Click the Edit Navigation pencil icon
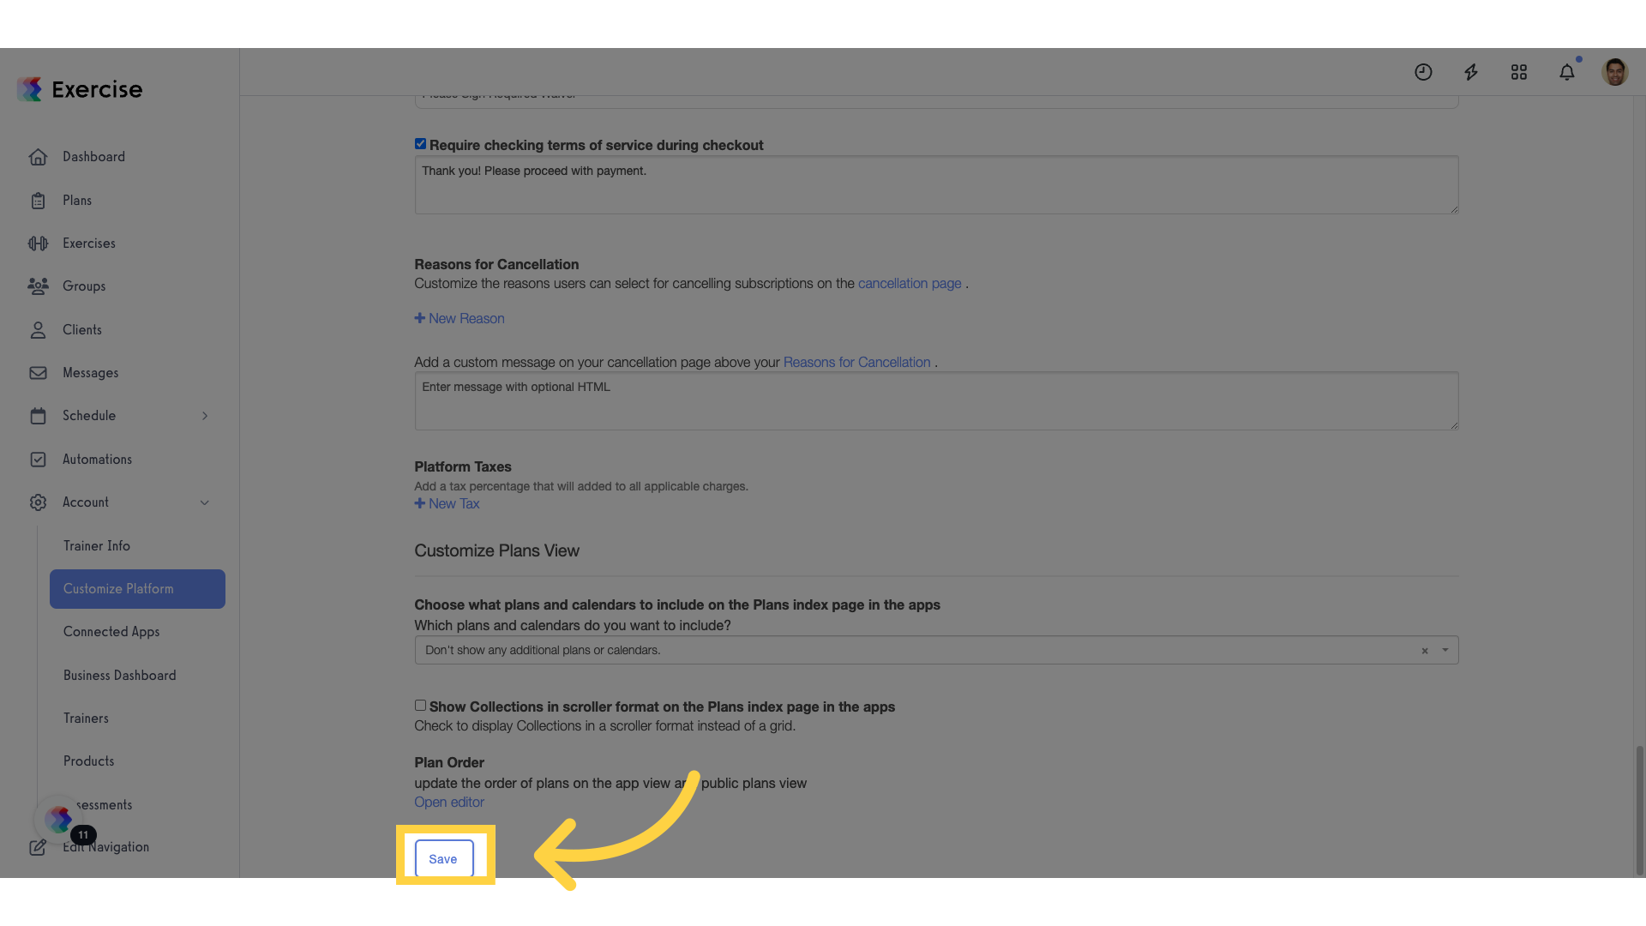 pos(38,847)
